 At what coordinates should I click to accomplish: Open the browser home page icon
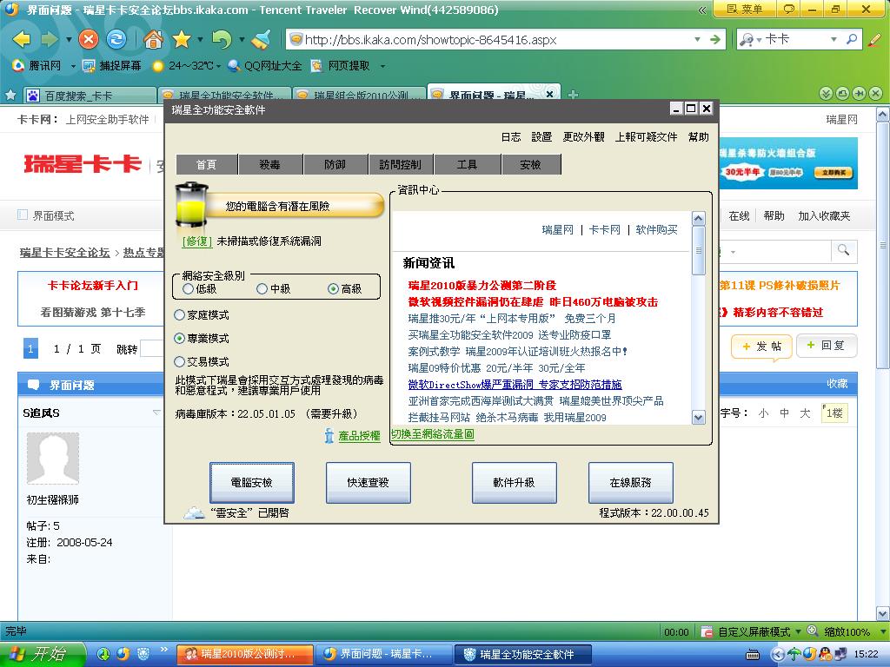pos(153,39)
